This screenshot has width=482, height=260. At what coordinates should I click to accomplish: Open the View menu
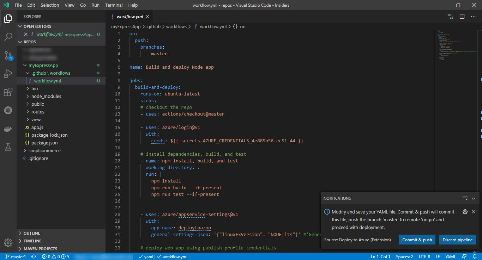(x=70, y=5)
